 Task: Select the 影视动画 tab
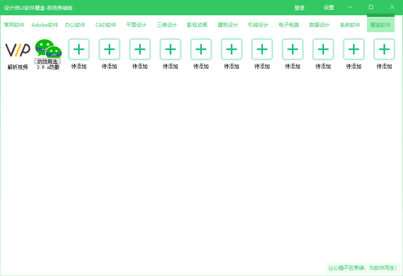[x=197, y=25]
